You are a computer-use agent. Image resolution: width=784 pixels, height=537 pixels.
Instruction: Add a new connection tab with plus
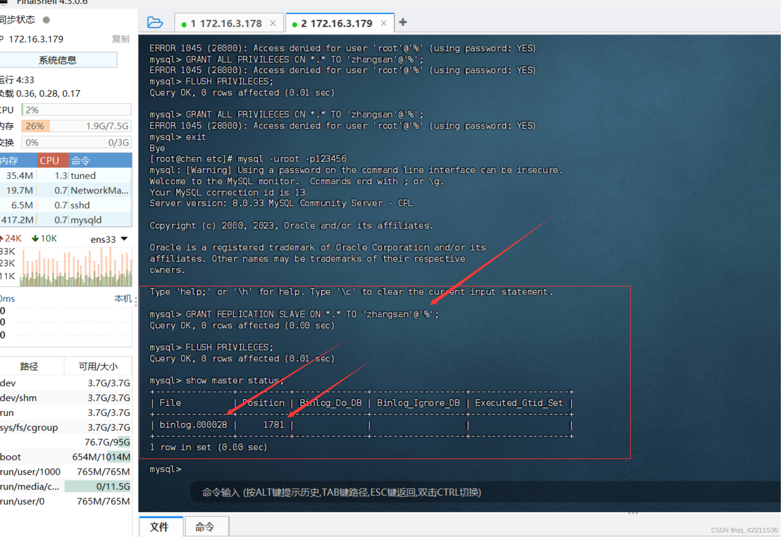(x=403, y=22)
